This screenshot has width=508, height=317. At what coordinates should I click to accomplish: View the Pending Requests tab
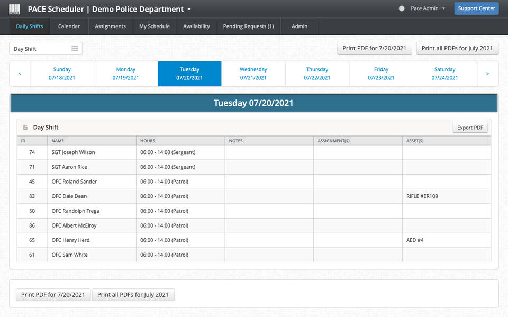tap(248, 26)
